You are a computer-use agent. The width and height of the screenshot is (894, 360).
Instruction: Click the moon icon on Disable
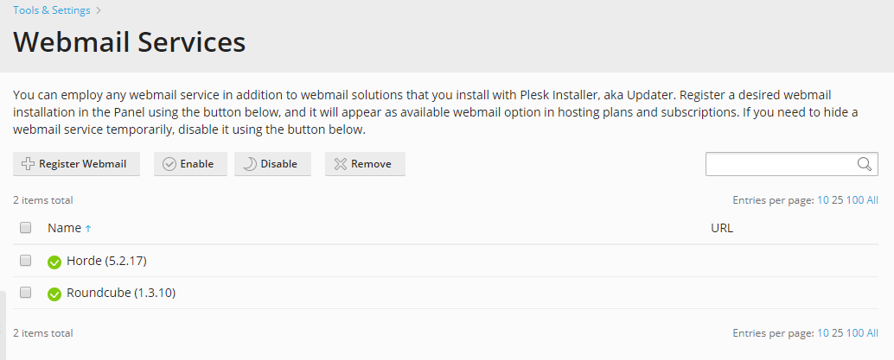250,164
